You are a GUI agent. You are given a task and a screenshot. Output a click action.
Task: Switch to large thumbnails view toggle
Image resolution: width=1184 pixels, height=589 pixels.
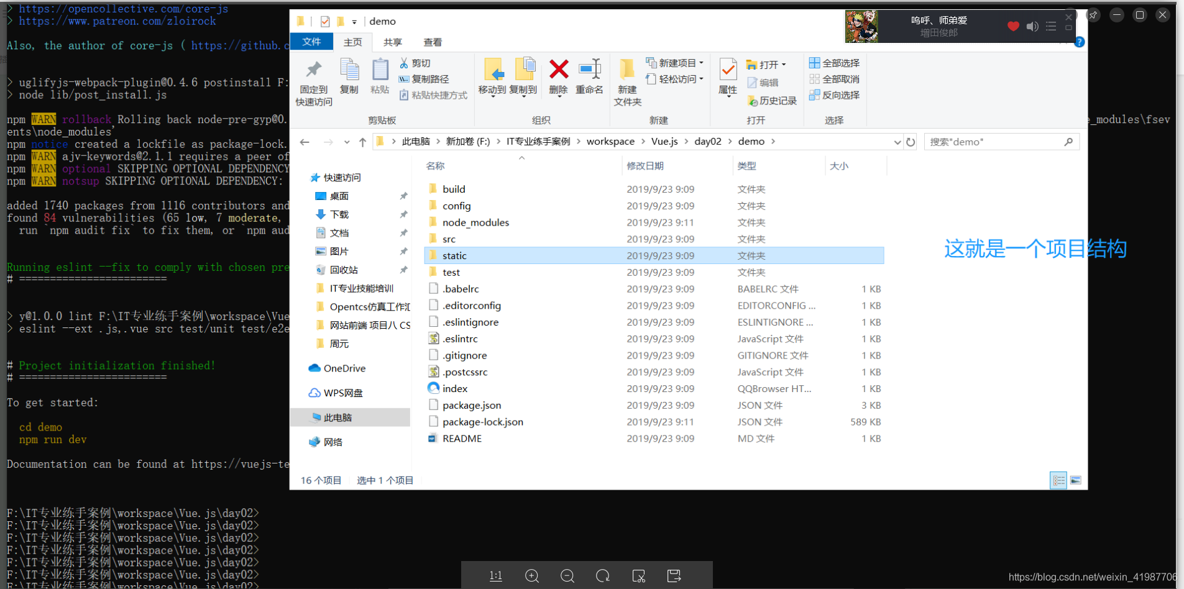point(1076,480)
